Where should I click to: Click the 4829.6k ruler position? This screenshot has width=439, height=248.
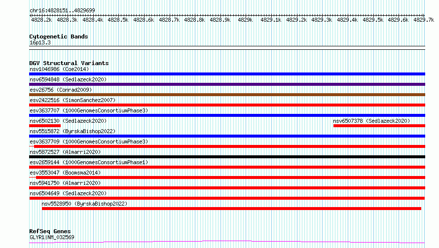(x=398, y=20)
